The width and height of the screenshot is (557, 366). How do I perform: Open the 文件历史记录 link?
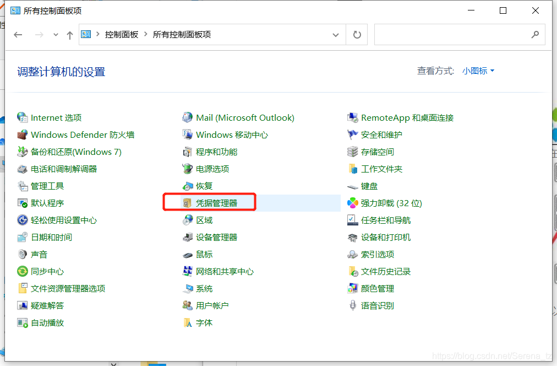tap(386, 271)
